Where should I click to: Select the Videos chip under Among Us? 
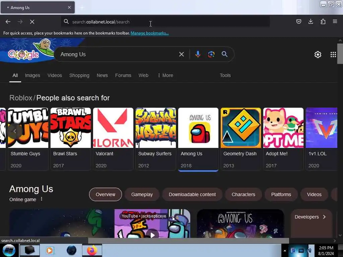(314, 194)
